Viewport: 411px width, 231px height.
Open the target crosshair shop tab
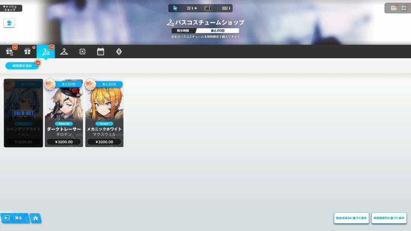pos(83,51)
